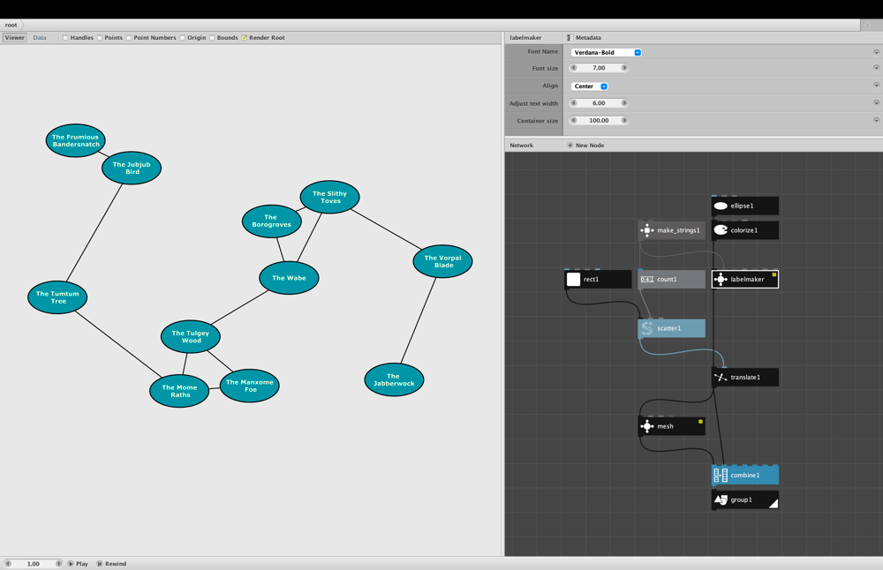Click the New Node button

point(585,146)
